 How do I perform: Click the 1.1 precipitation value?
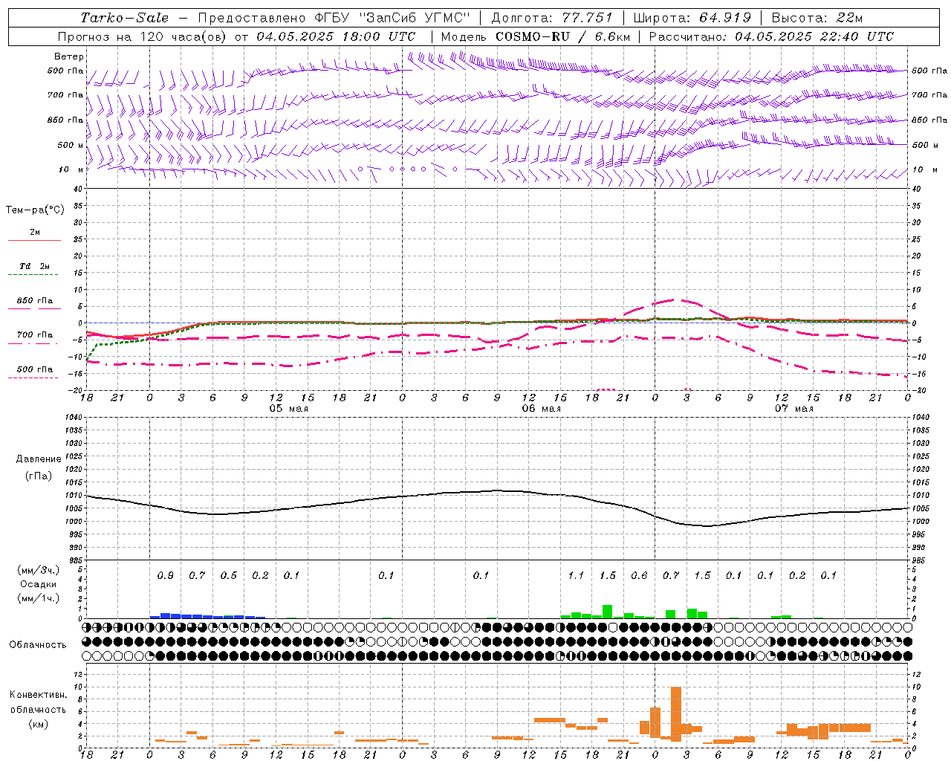[x=576, y=575]
